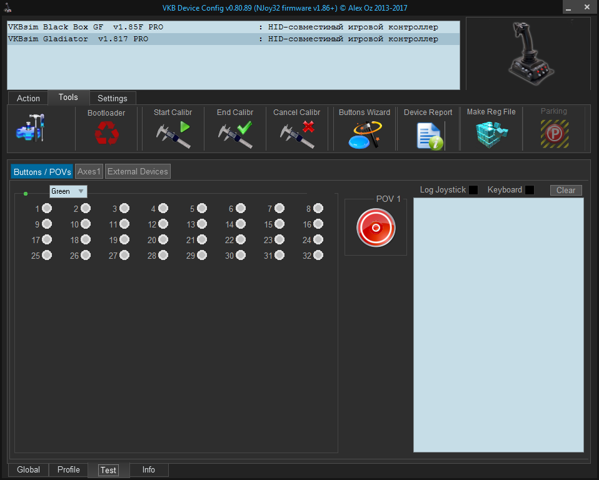Enable Log Joystick checkbox

[x=473, y=190]
